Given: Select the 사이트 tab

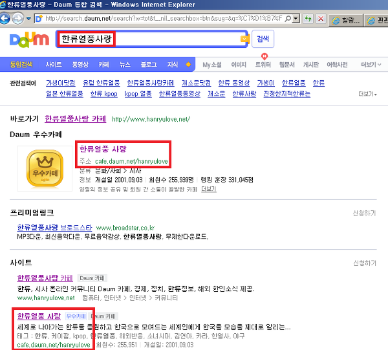Looking at the screenshot, I should 54,65.
